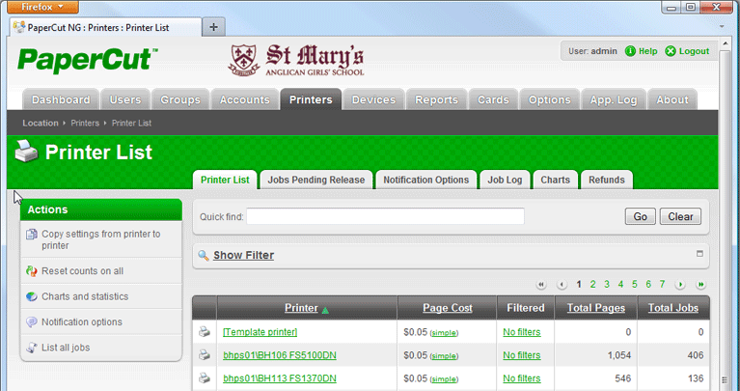
Task: Click the printer icon beside Printer List heading
Action: click(x=26, y=152)
